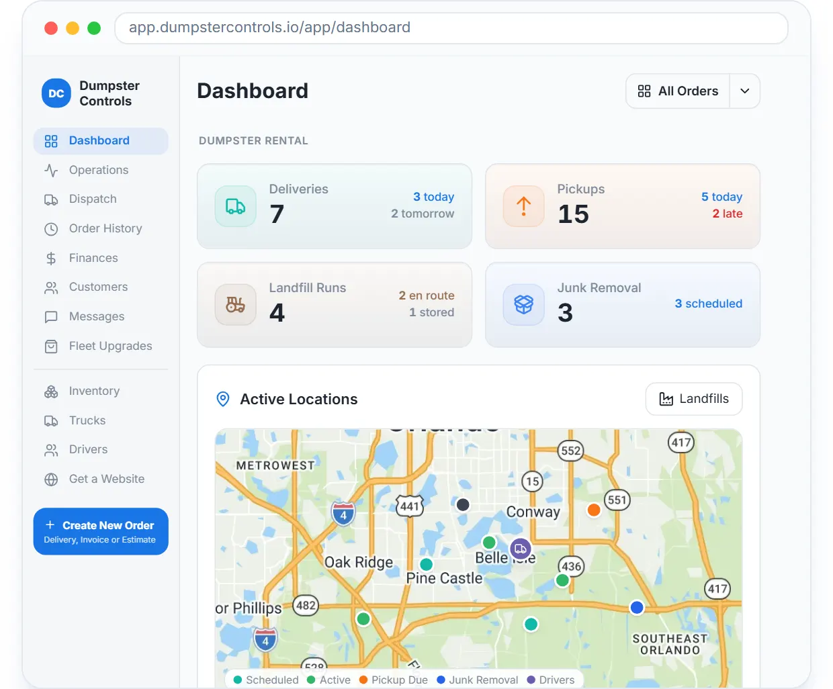The image size is (833, 689).
Task: Expand the All Orders dropdown chevron
Action: coord(745,91)
